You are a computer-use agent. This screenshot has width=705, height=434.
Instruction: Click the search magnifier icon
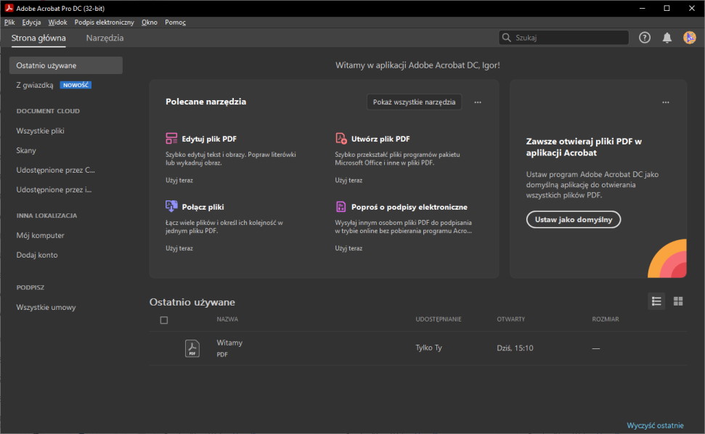pos(506,38)
